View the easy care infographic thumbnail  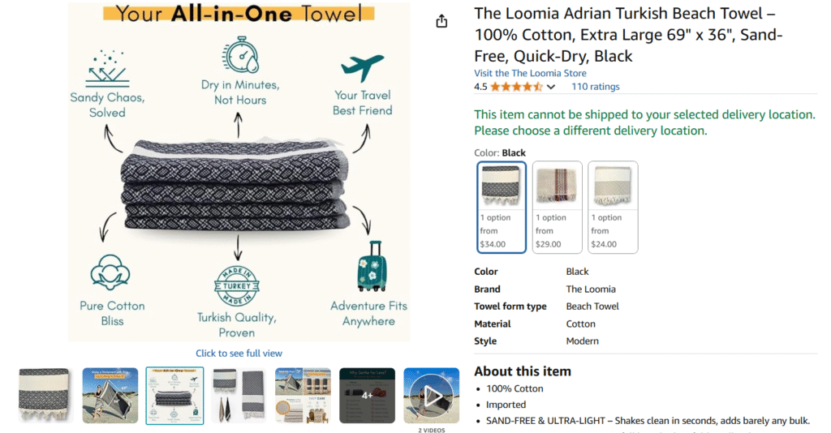coord(303,396)
